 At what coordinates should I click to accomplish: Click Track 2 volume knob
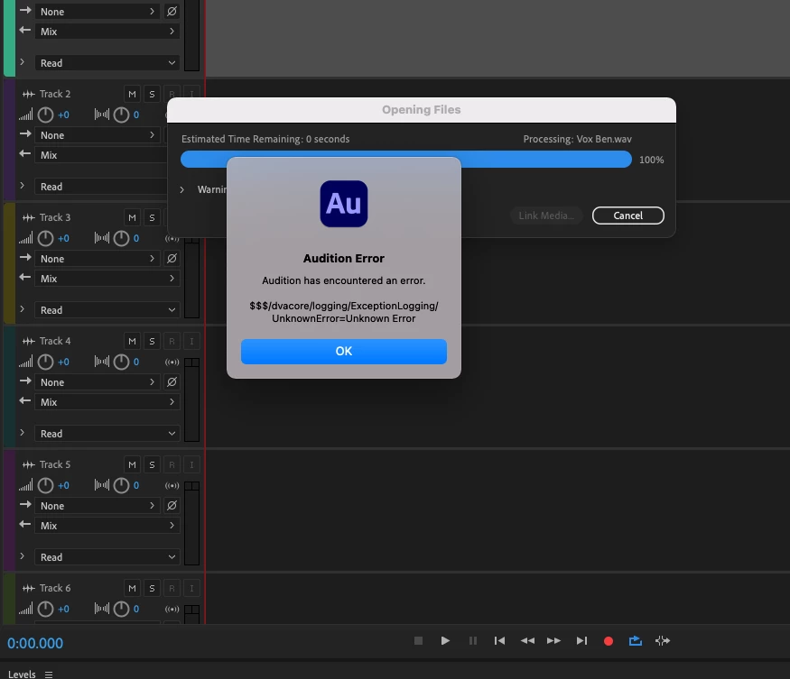pos(45,115)
